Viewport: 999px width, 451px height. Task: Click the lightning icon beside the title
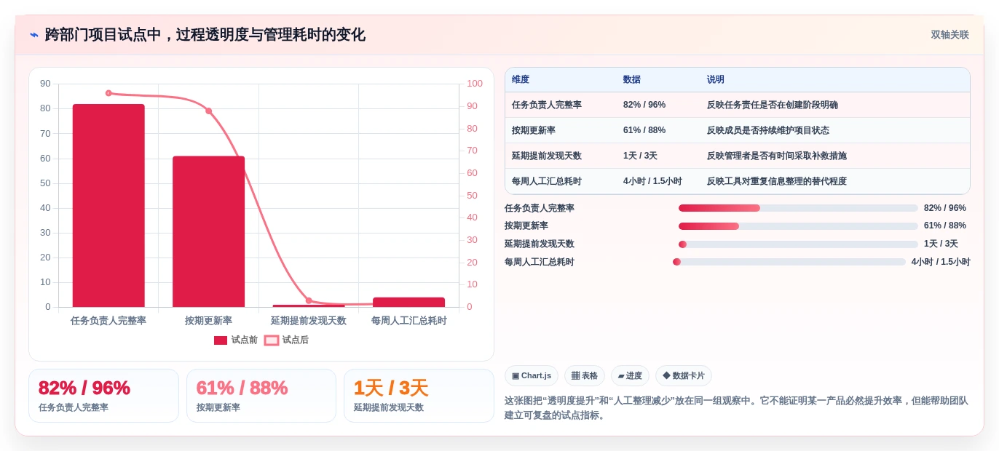(x=34, y=35)
